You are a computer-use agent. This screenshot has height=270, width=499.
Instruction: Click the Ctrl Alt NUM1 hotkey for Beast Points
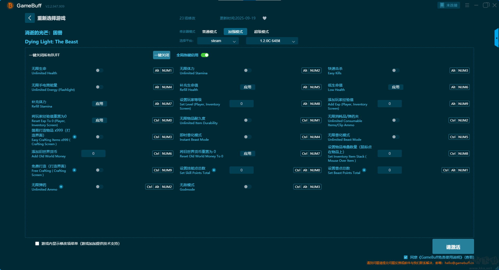tap(456, 170)
